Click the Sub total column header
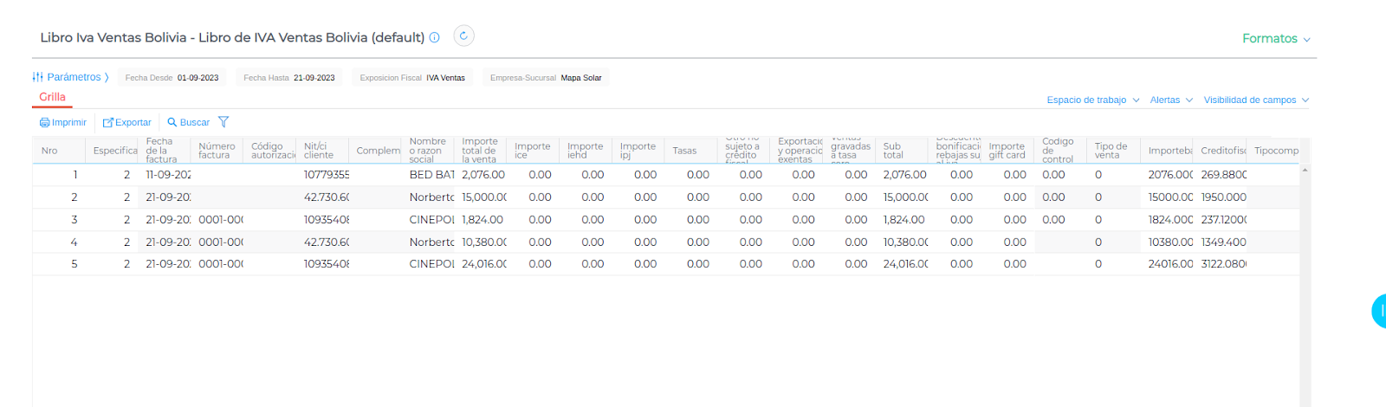 893,151
